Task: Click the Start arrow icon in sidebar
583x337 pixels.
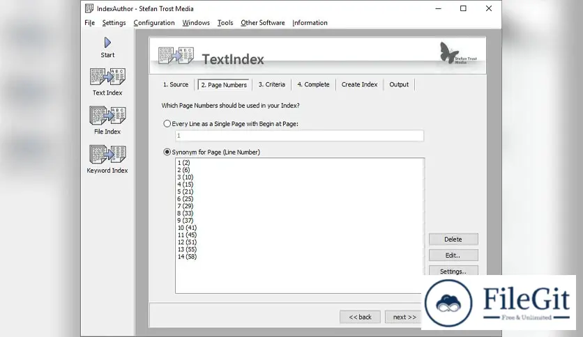Action: click(x=107, y=42)
